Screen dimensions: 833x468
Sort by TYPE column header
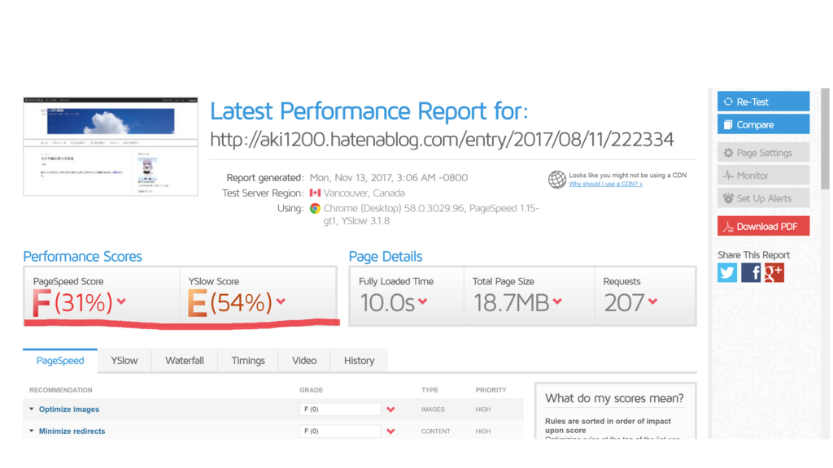coord(430,390)
